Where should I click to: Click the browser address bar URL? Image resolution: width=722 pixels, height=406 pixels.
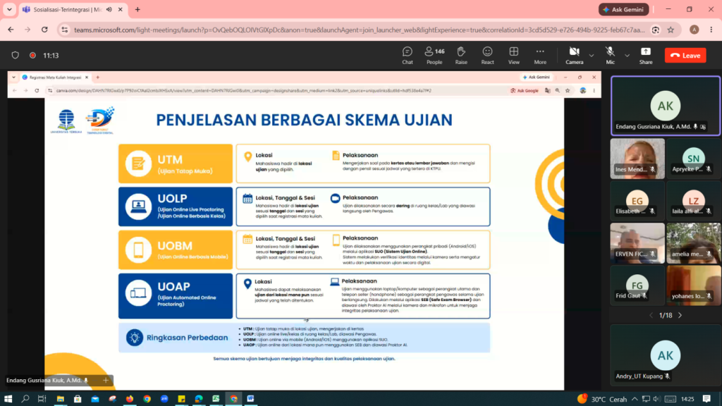tap(359, 30)
